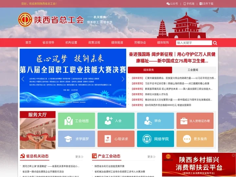The height and width of the screenshot is (177, 236).
Task: Open 政策法规 menu item
Action: (x=94, y=43)
